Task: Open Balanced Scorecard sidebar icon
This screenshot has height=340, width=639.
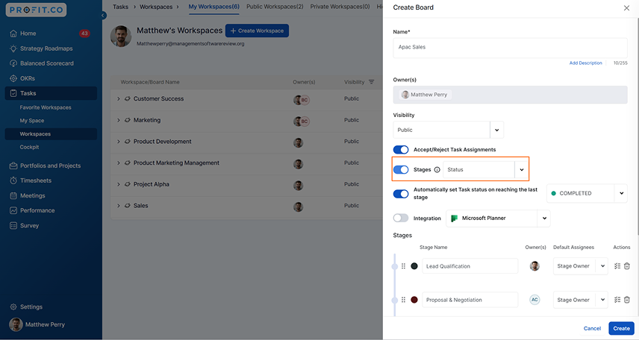Action: point(13,63)
